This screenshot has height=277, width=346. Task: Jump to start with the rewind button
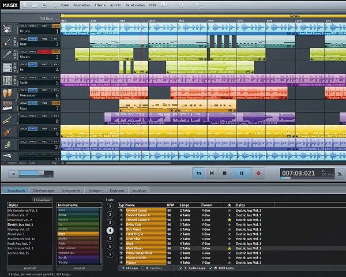click(212, 173)
